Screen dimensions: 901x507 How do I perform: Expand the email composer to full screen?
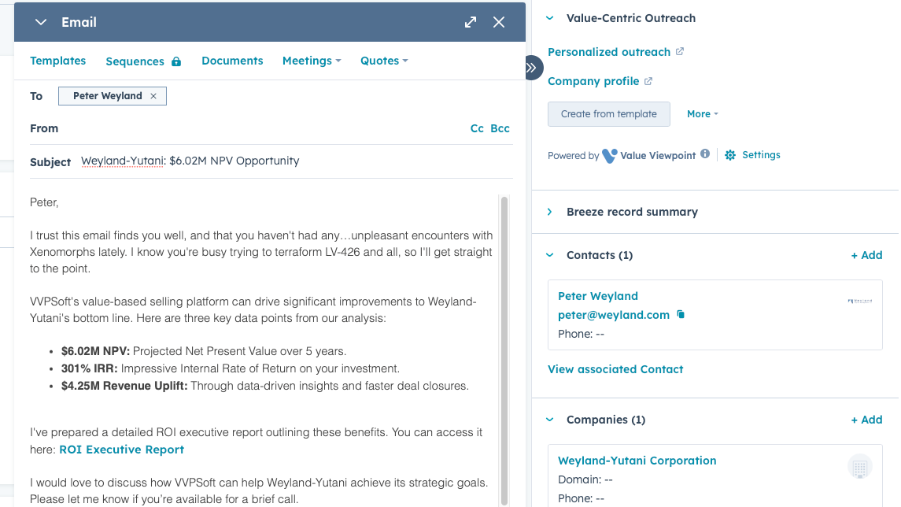pyautogui.click(x=471, y=22)
